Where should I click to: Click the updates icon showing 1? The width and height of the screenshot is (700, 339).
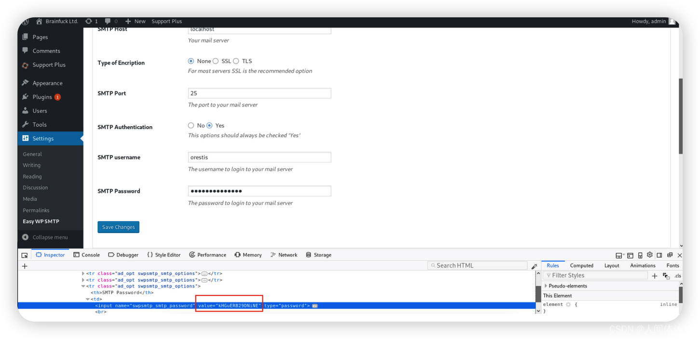coord(91,21)
